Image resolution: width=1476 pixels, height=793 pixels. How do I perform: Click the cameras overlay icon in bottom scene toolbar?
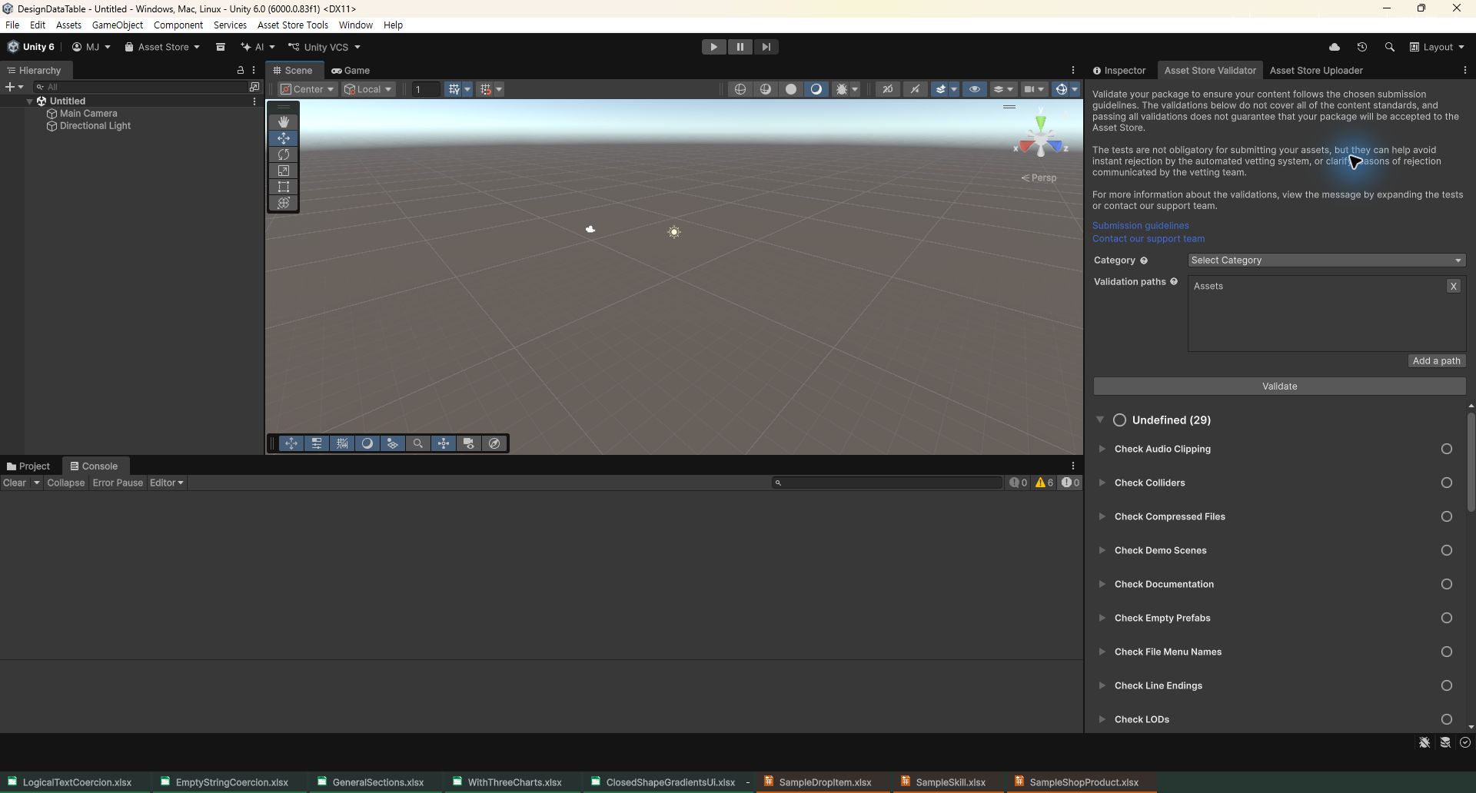[469, 443]
